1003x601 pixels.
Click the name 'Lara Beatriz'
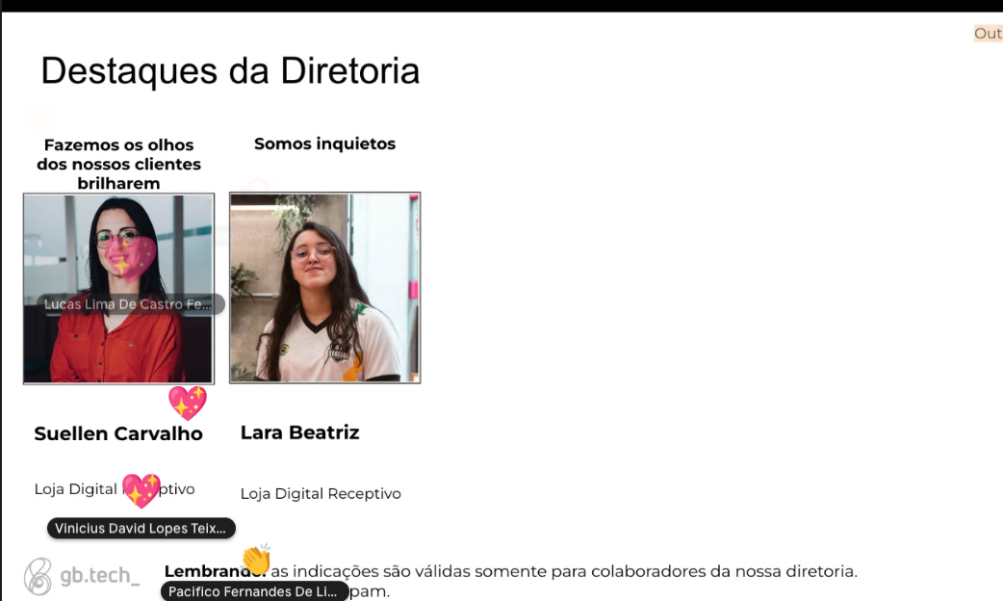tap(299, 431)
